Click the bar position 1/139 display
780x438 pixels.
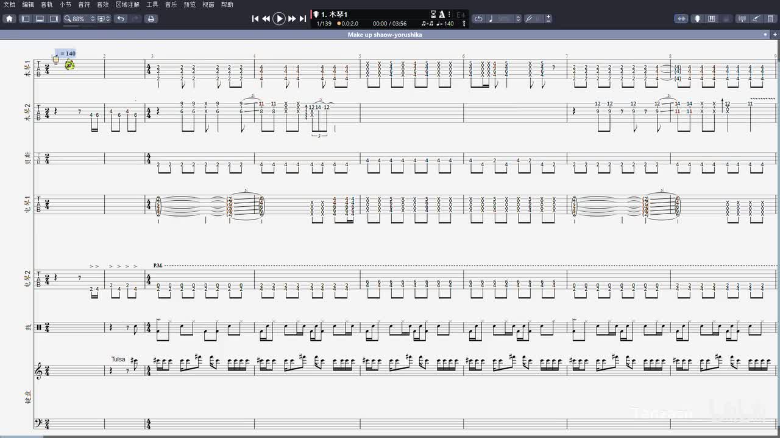tap(324, 24)
